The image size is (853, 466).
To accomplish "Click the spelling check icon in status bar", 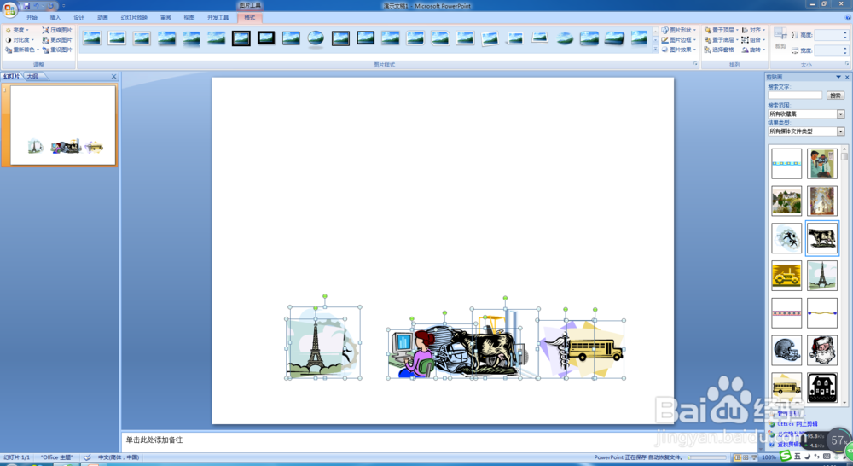I will click(x=87, y=457).
